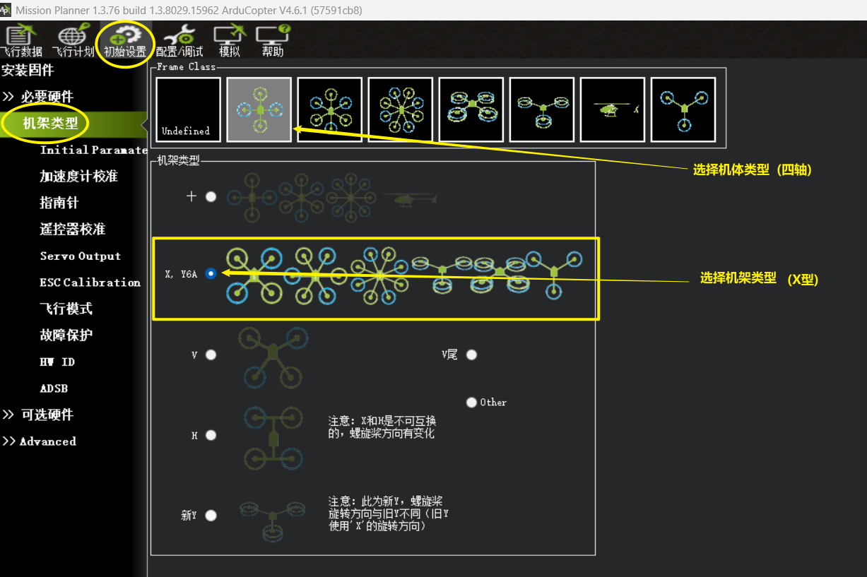
Task: Open the 模拟 (Simulation) monitor icon
Action: (230, 40)
